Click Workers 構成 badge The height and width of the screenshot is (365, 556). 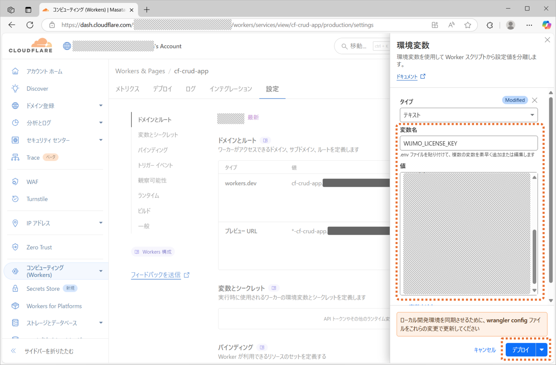153,252
